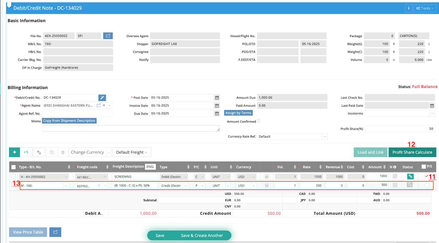
Task: Click the edit icon beside Debit/Credit No.
Action: point(102,98)
